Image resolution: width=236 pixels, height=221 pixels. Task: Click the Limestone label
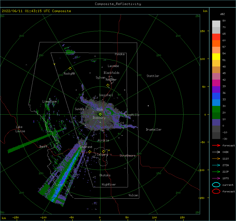(50, 101)
